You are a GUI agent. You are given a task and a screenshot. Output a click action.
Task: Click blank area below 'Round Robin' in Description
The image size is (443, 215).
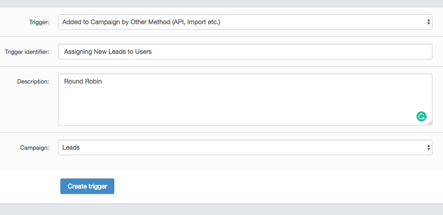183,107
